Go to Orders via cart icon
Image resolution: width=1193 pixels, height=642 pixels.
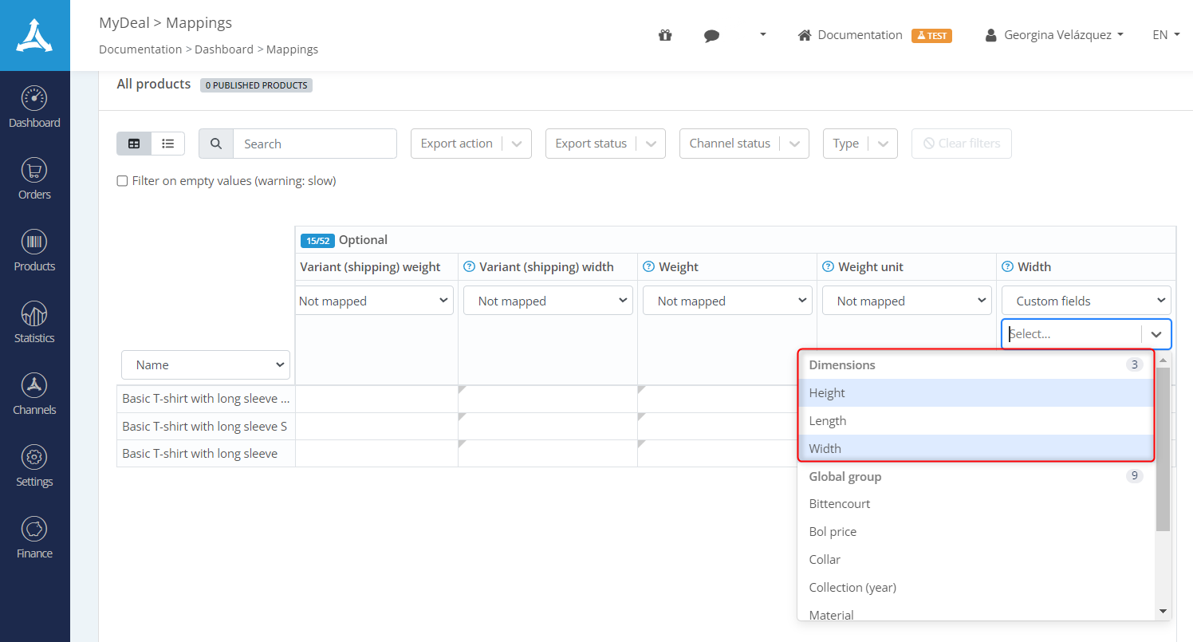[x=34, y=171]
